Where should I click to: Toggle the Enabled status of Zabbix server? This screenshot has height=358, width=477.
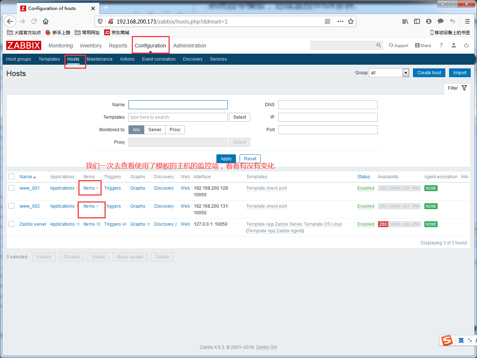pyautogui.click(x=366, y=224)
